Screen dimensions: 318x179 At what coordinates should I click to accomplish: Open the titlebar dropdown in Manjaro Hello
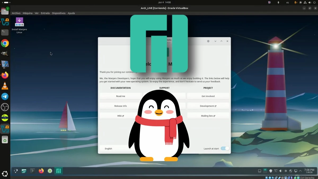[215, 41]
